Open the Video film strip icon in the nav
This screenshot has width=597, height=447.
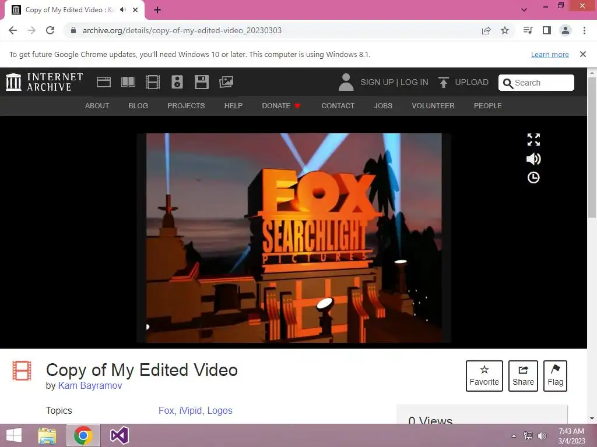(x=153, y=82)
